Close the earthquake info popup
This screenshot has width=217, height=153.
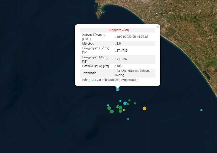[x=157, y=27]
